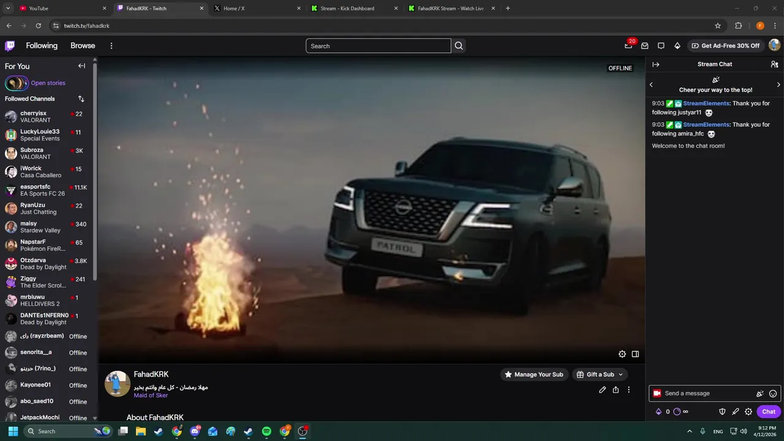Switch to the Home / X tab
This screenshot has width=784, height=441.
click(257, 9)
